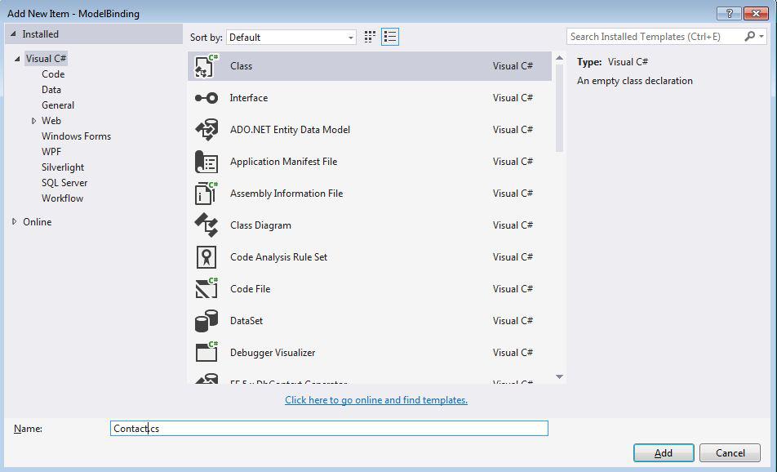Select the Code Analysis Rule Set template
777x472 pixels.
205,257
